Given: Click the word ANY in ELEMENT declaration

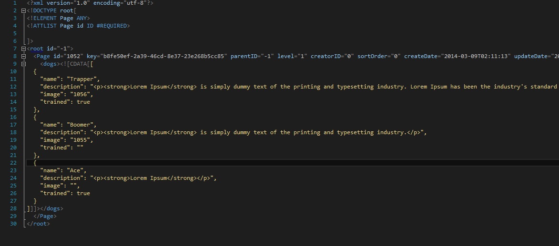Looking at the screenshot, I should click(81, 18).
